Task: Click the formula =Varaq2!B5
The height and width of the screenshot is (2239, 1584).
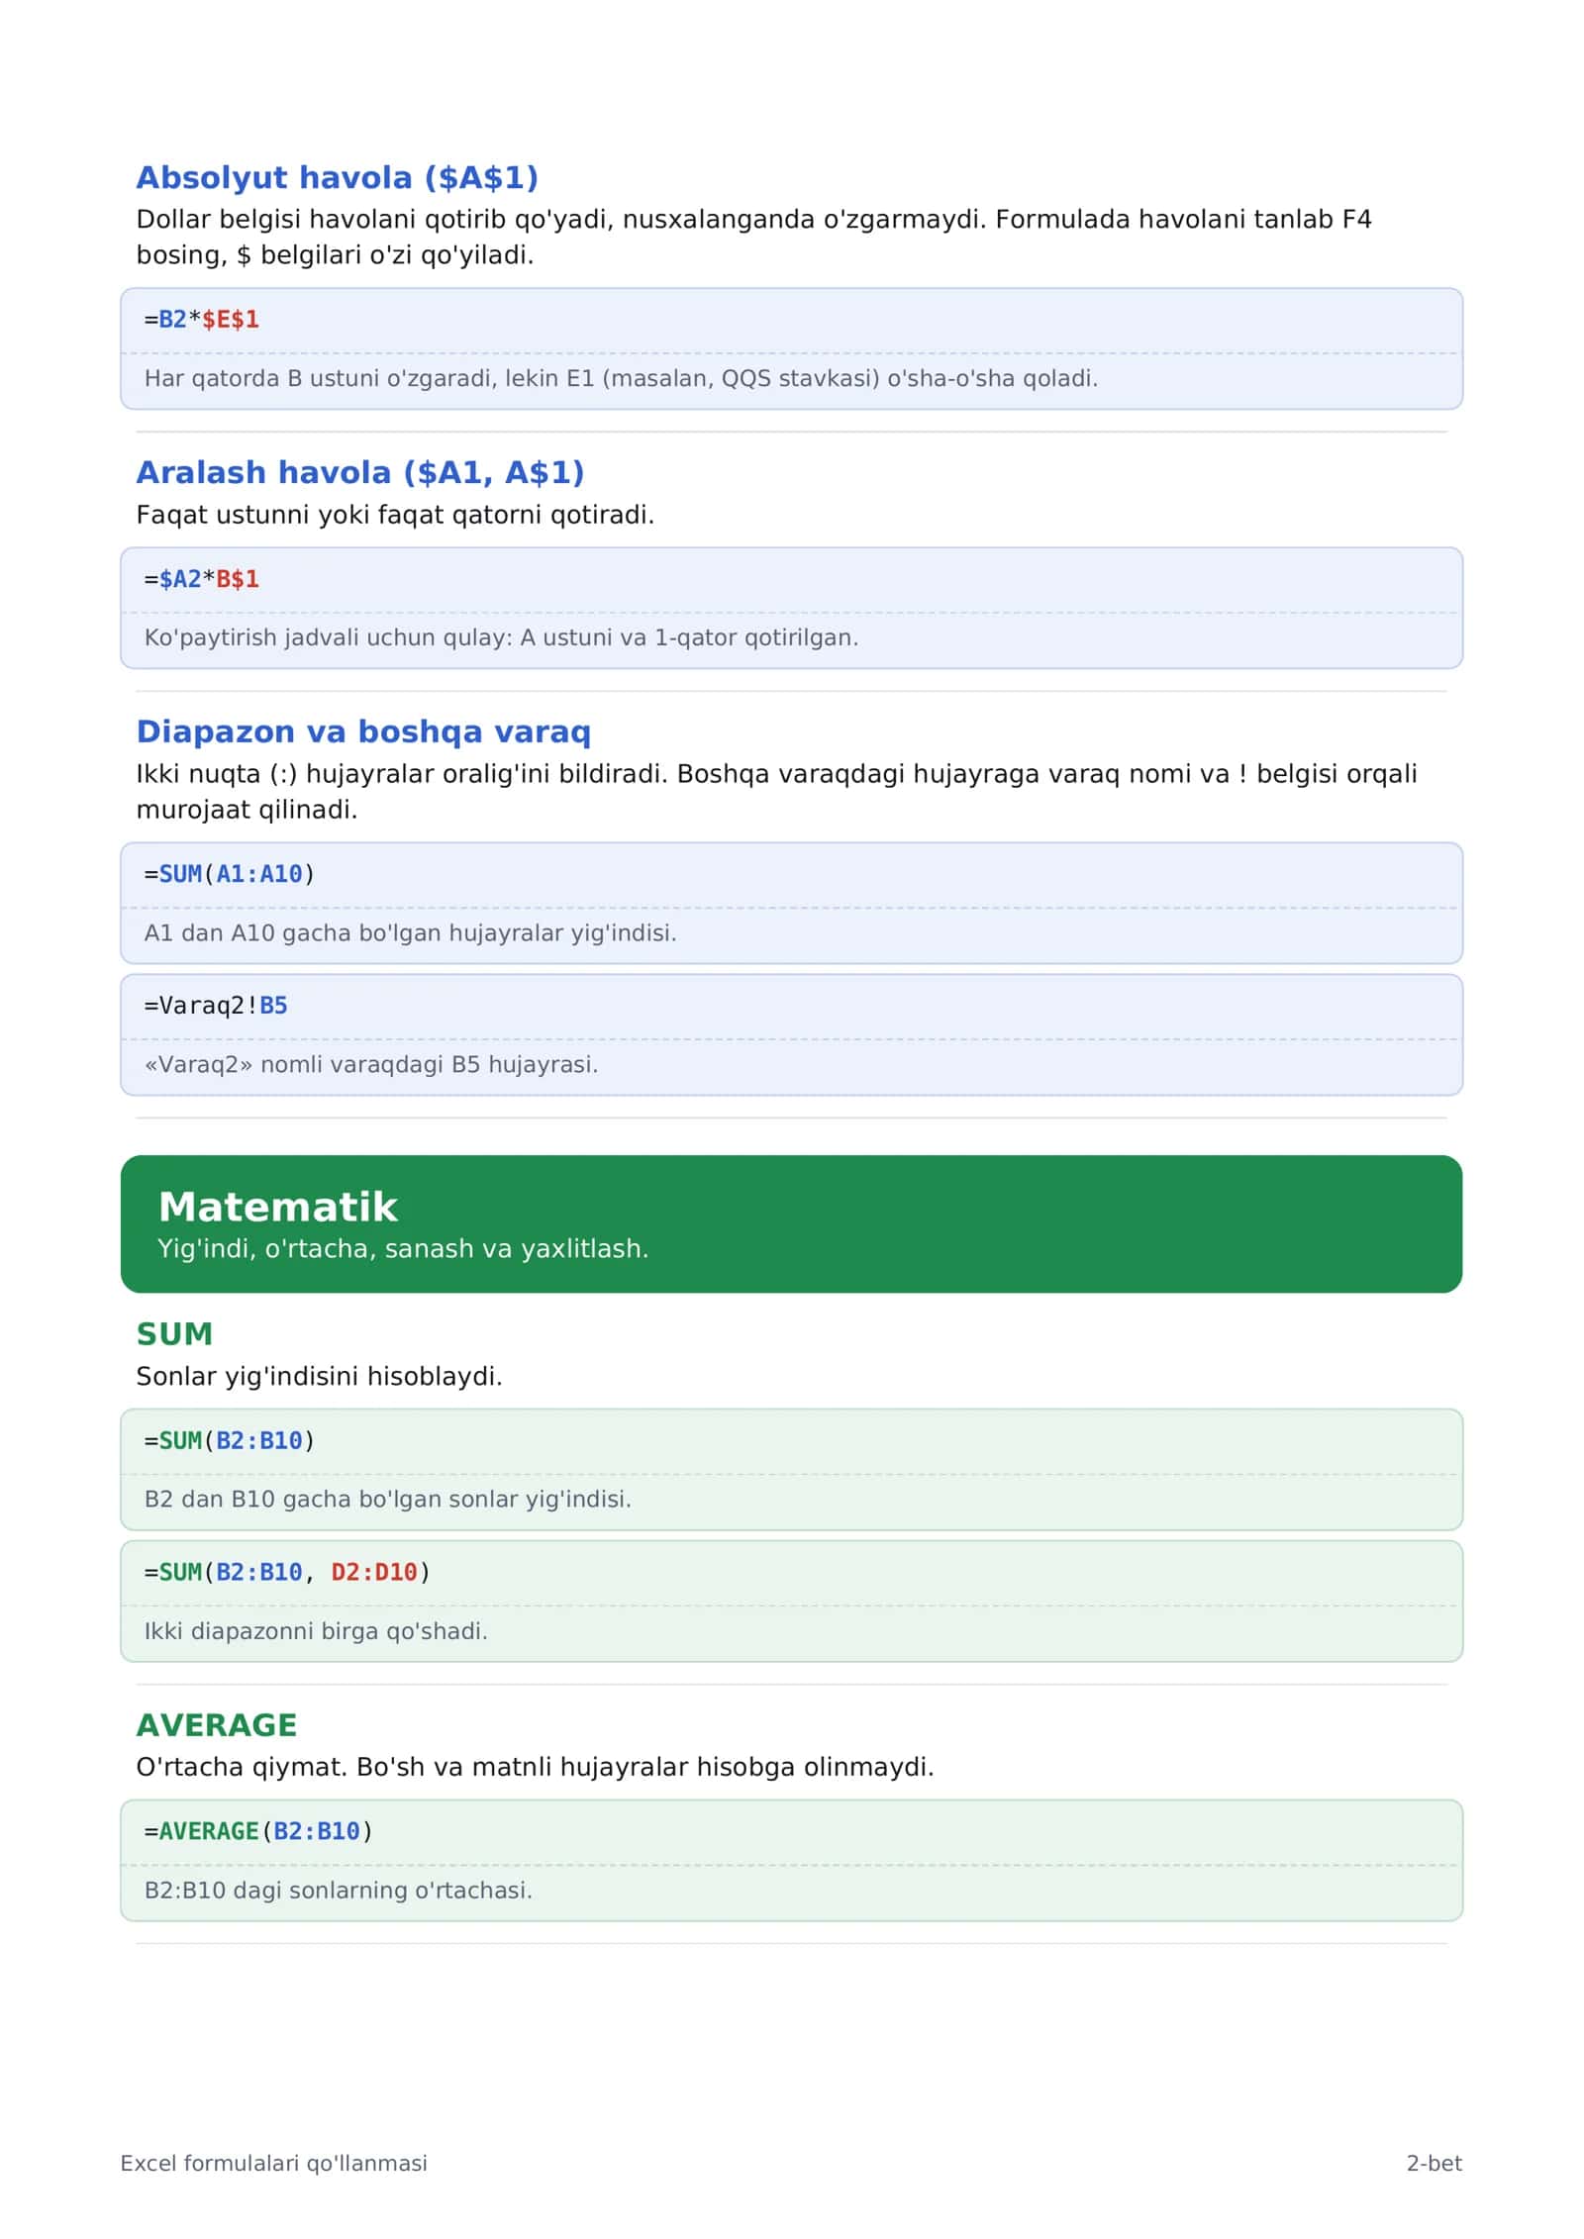Action: click(216, 1006)
